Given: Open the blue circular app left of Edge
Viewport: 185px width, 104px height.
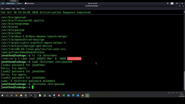Looking at the screenshot, I should 68,96.
